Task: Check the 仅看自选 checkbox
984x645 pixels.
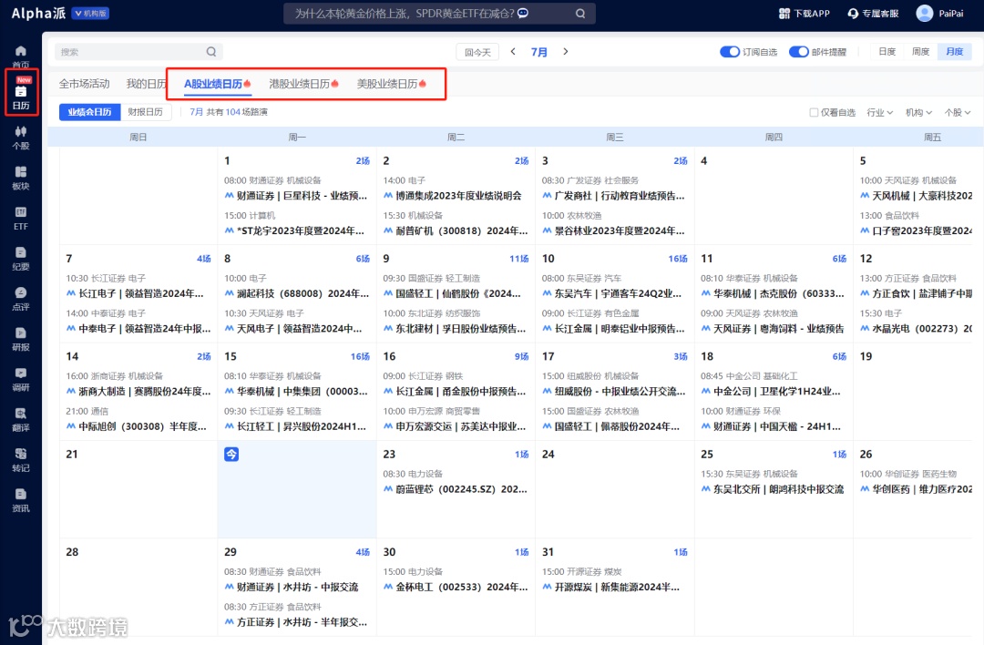Action: (x=814, y=112)
